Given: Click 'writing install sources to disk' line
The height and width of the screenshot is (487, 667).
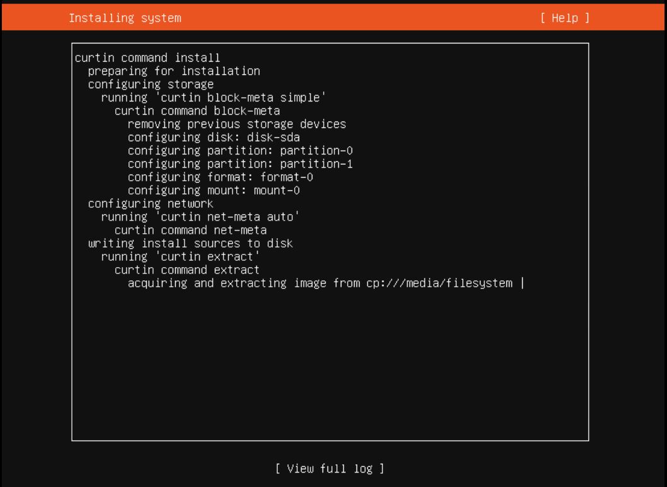Looking at the screenshot, I should 191,243.
